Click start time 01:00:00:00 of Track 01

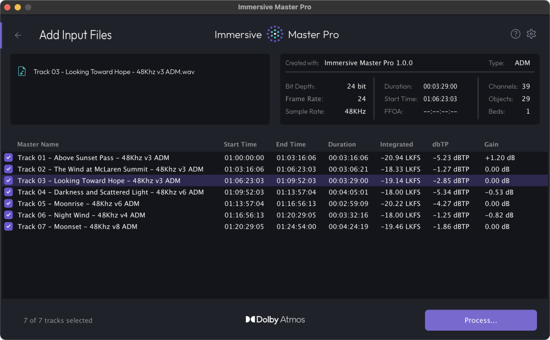[244, 157]
